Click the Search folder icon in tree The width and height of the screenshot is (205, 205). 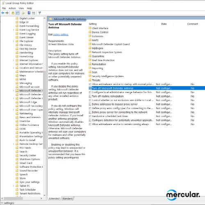tap(17, 152)
